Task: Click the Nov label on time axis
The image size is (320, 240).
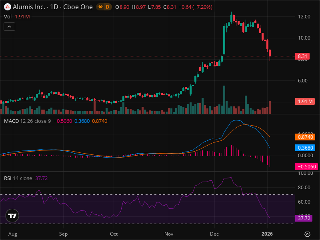Action: click(169, 234)
